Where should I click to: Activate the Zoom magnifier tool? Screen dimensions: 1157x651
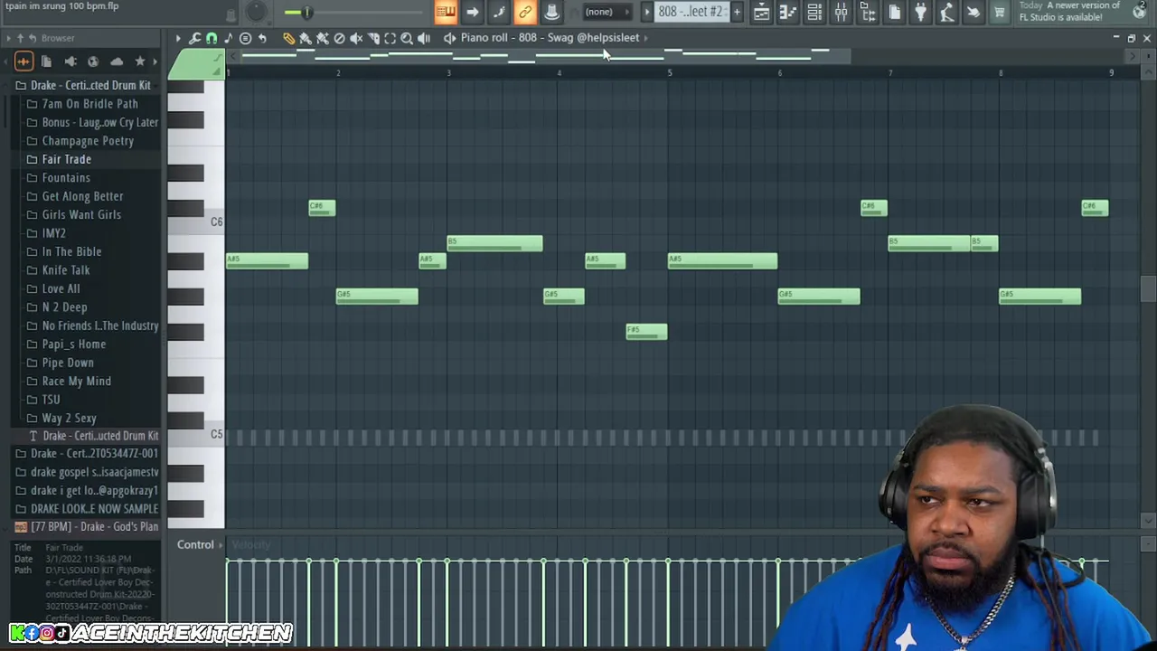[x=407, y=38]
